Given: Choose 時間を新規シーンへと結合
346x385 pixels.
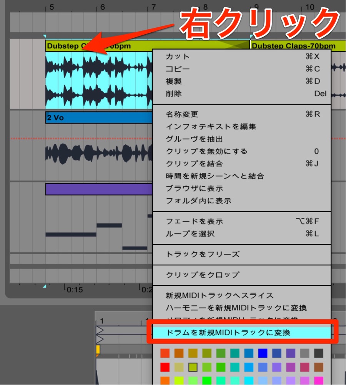Looking at the screenshot, I should click(242, 176).
